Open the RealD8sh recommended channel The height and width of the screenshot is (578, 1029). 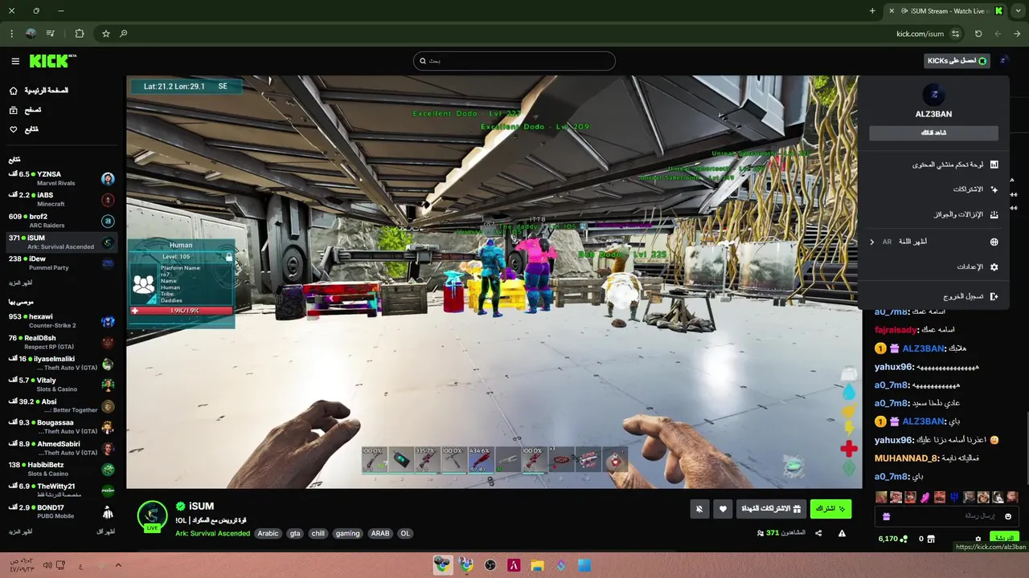pos(61,342)
